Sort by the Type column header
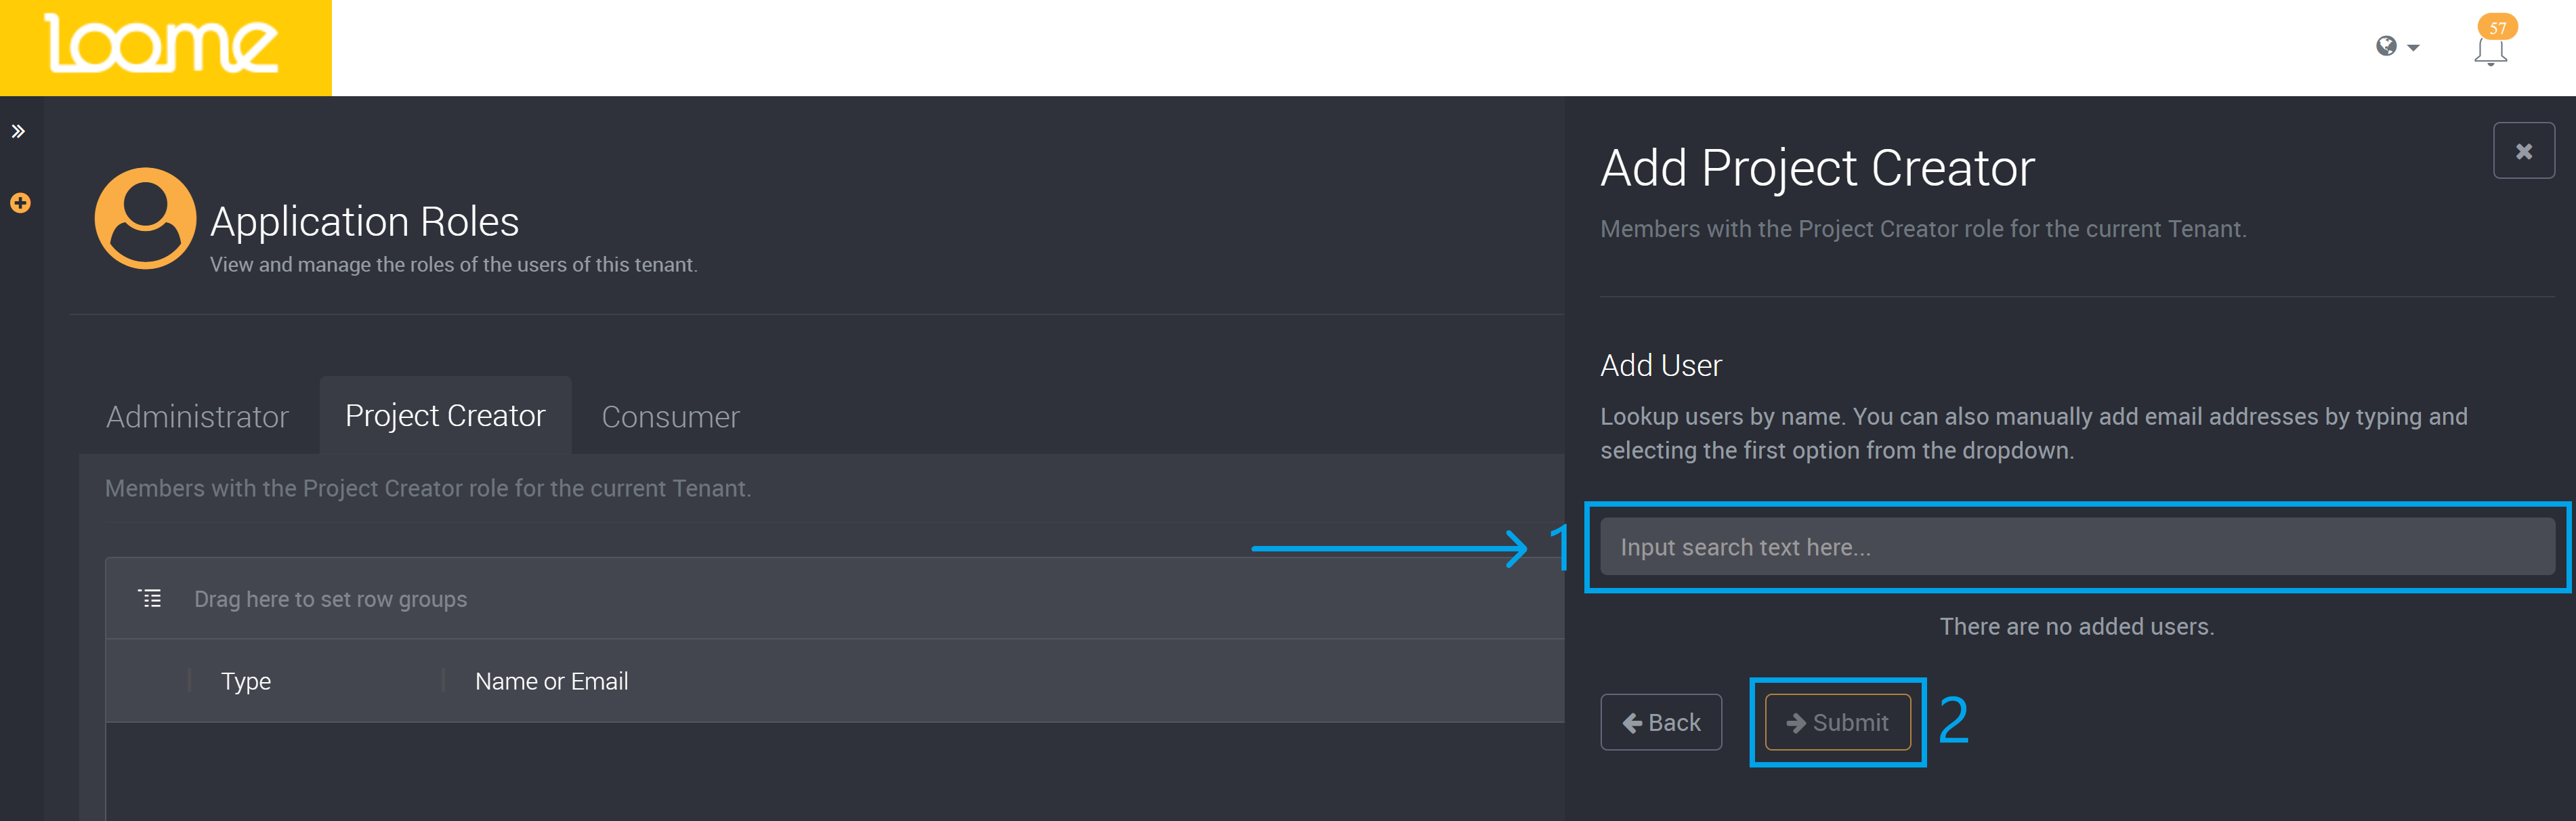 246,681
